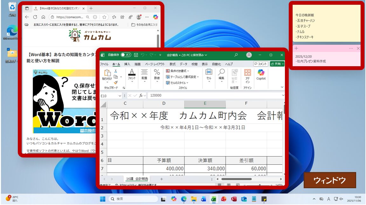366x205 pixels.
Task: Open the 挿入 ribbon tab
Action: tap(127, 64)
